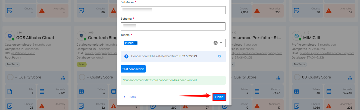360x110 pixels.
Task: Remove the Public team tag
Action: 135,43
